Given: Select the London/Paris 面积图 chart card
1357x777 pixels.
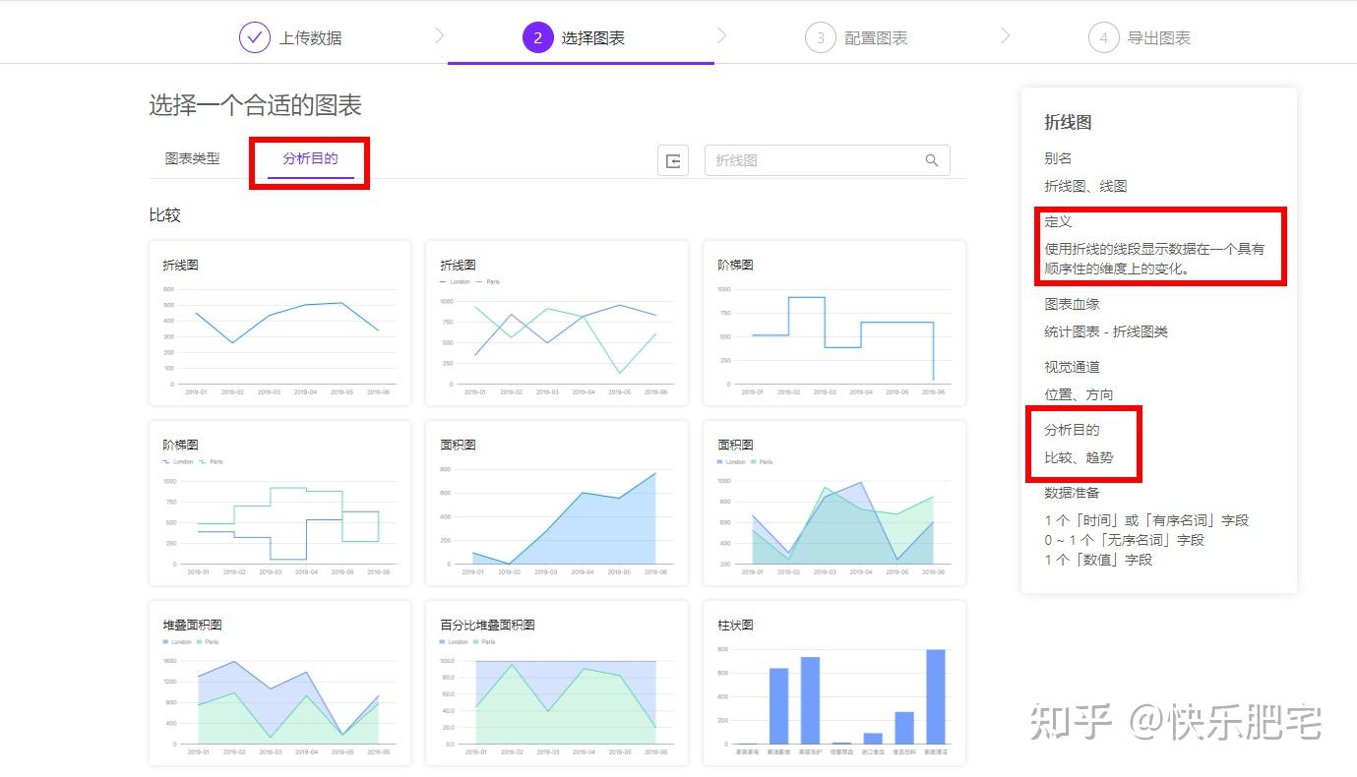Looking at the screenshot, I should point(834,503).
